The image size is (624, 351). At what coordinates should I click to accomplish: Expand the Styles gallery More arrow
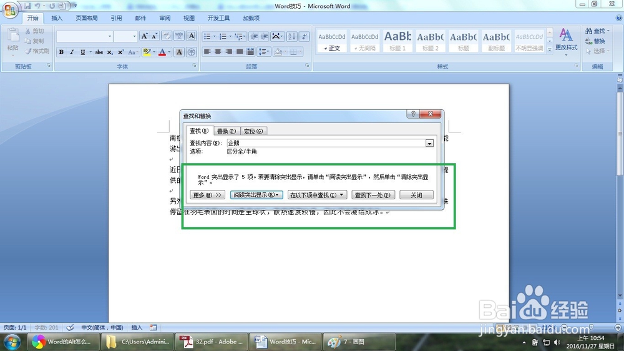tap(550, 49)
